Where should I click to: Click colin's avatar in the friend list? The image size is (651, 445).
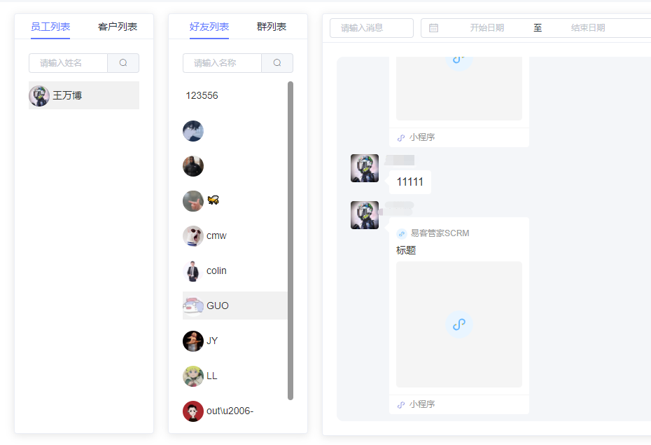coord(193,271)
